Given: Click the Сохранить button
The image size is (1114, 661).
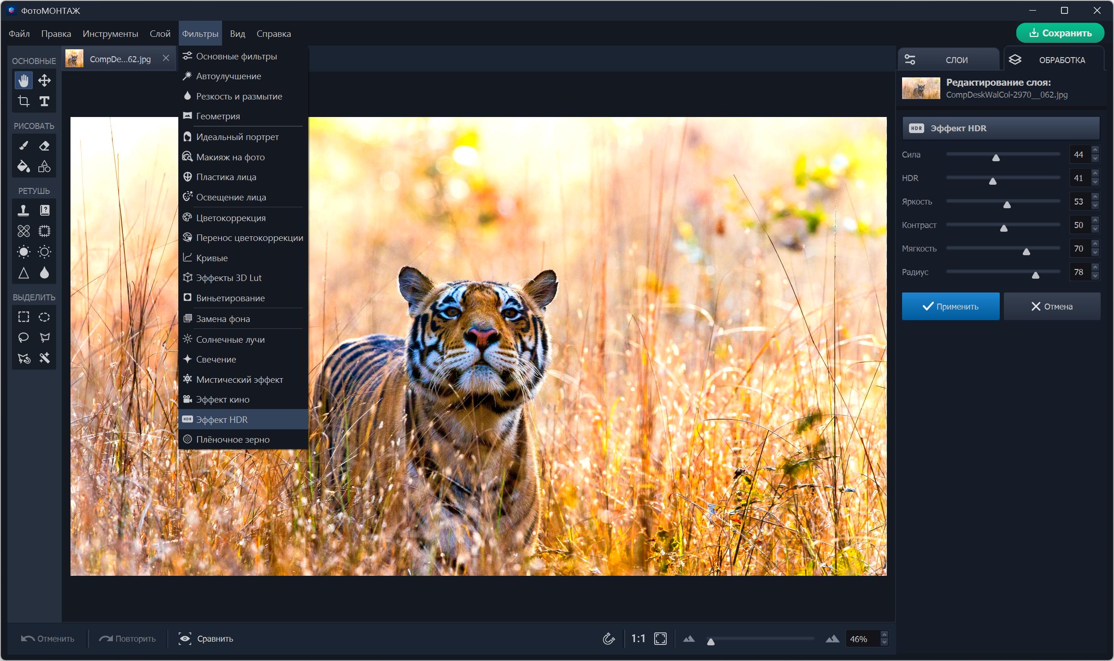Looking at the screenshot, I should click(x=1060, y=33).
